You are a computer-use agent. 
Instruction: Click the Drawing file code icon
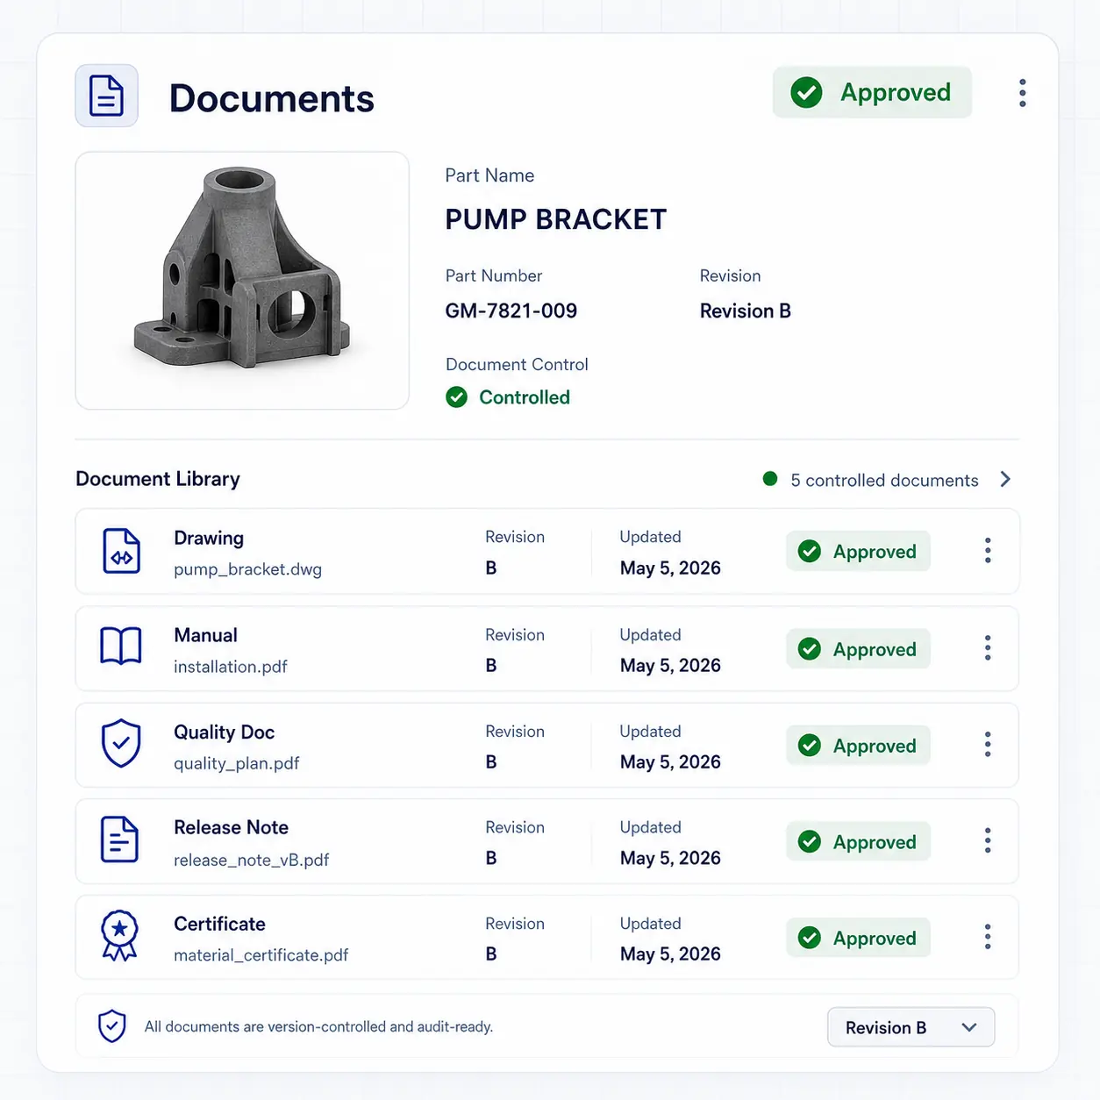(x=121, y=551)
